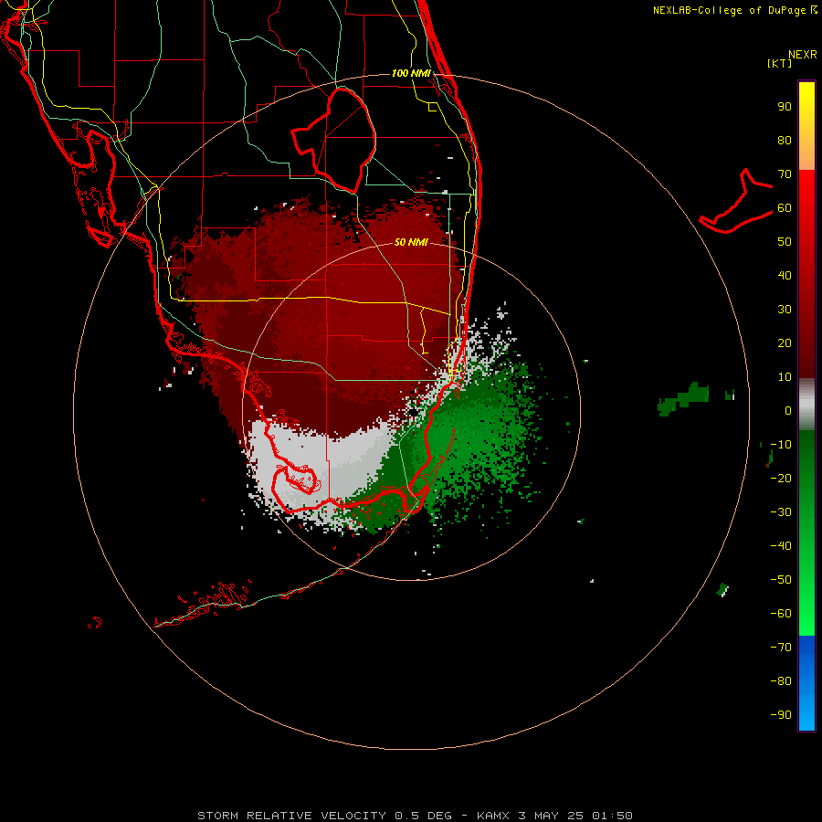Click the Lake Okeechobee outline on the map
The width and height of the screenshot is (822, 822).
(x=334, y=140)
